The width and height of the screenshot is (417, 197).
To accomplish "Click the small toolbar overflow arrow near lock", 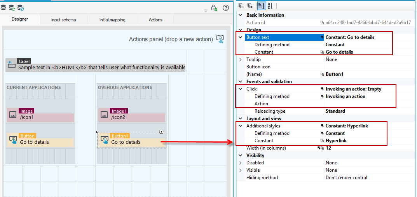I will [x=206, y=10].
